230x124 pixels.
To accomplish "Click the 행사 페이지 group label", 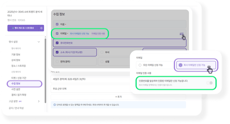I will 16,48.
